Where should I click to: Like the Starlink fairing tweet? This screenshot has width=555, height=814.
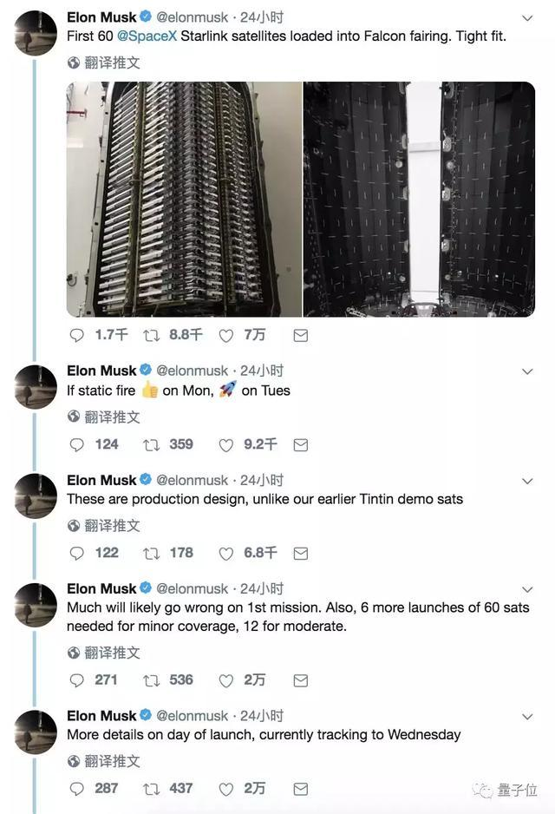[226, 335]
